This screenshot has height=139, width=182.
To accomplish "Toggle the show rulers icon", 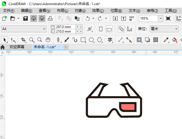I will point(179,18).
